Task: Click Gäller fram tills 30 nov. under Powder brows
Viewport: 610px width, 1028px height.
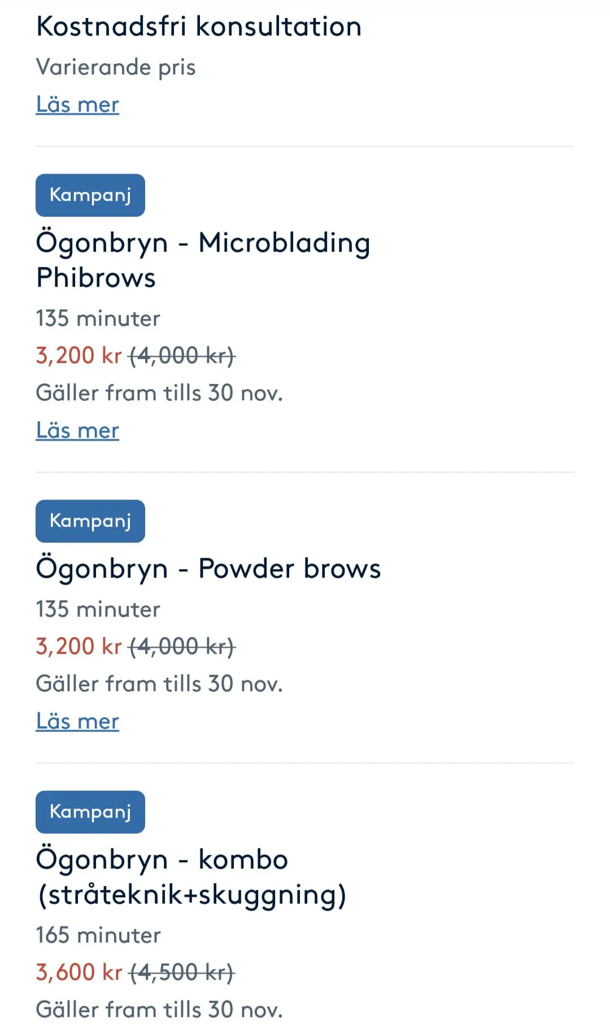Action: pos(159,684)
